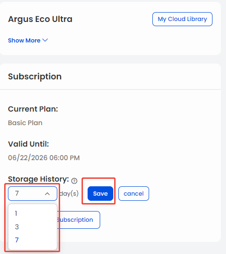
Task: Click the day(s) unit label
Action: point(69,194)
